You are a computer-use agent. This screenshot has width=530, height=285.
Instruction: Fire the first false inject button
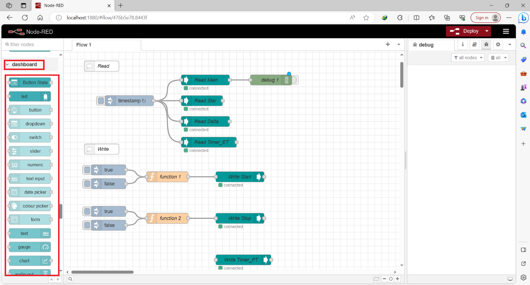pyautogui.click(x=87, y=184)
